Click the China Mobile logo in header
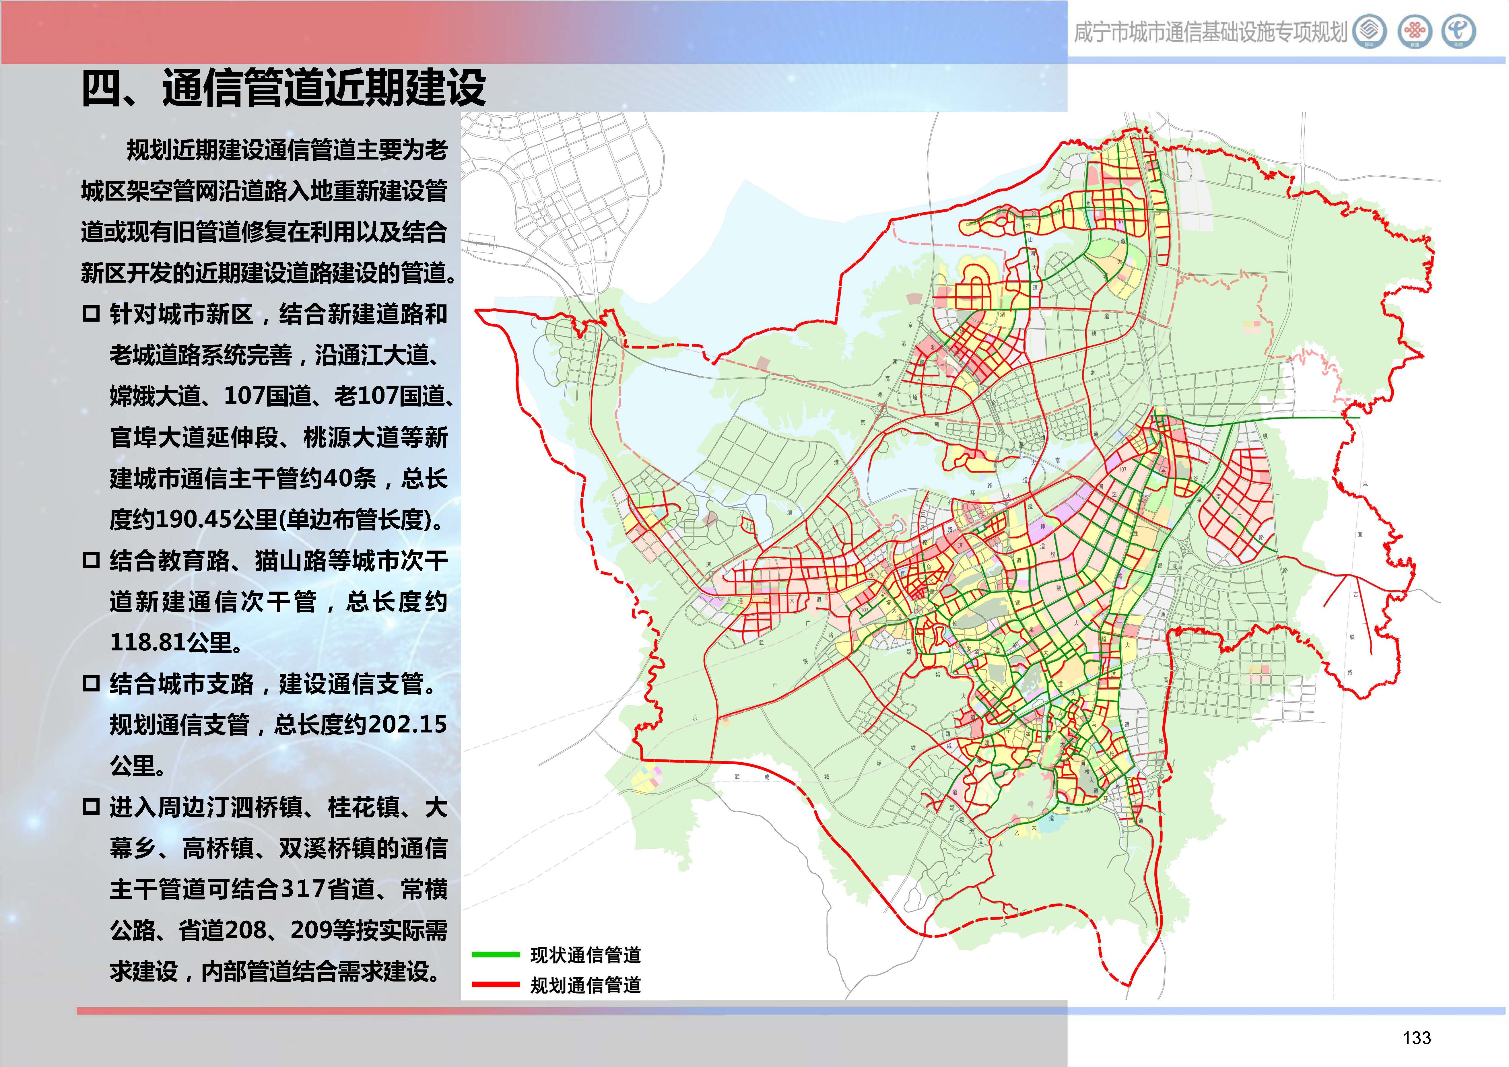Image resolution: width=1509 pixels, height=1067 pixels. click(1370, 31)
